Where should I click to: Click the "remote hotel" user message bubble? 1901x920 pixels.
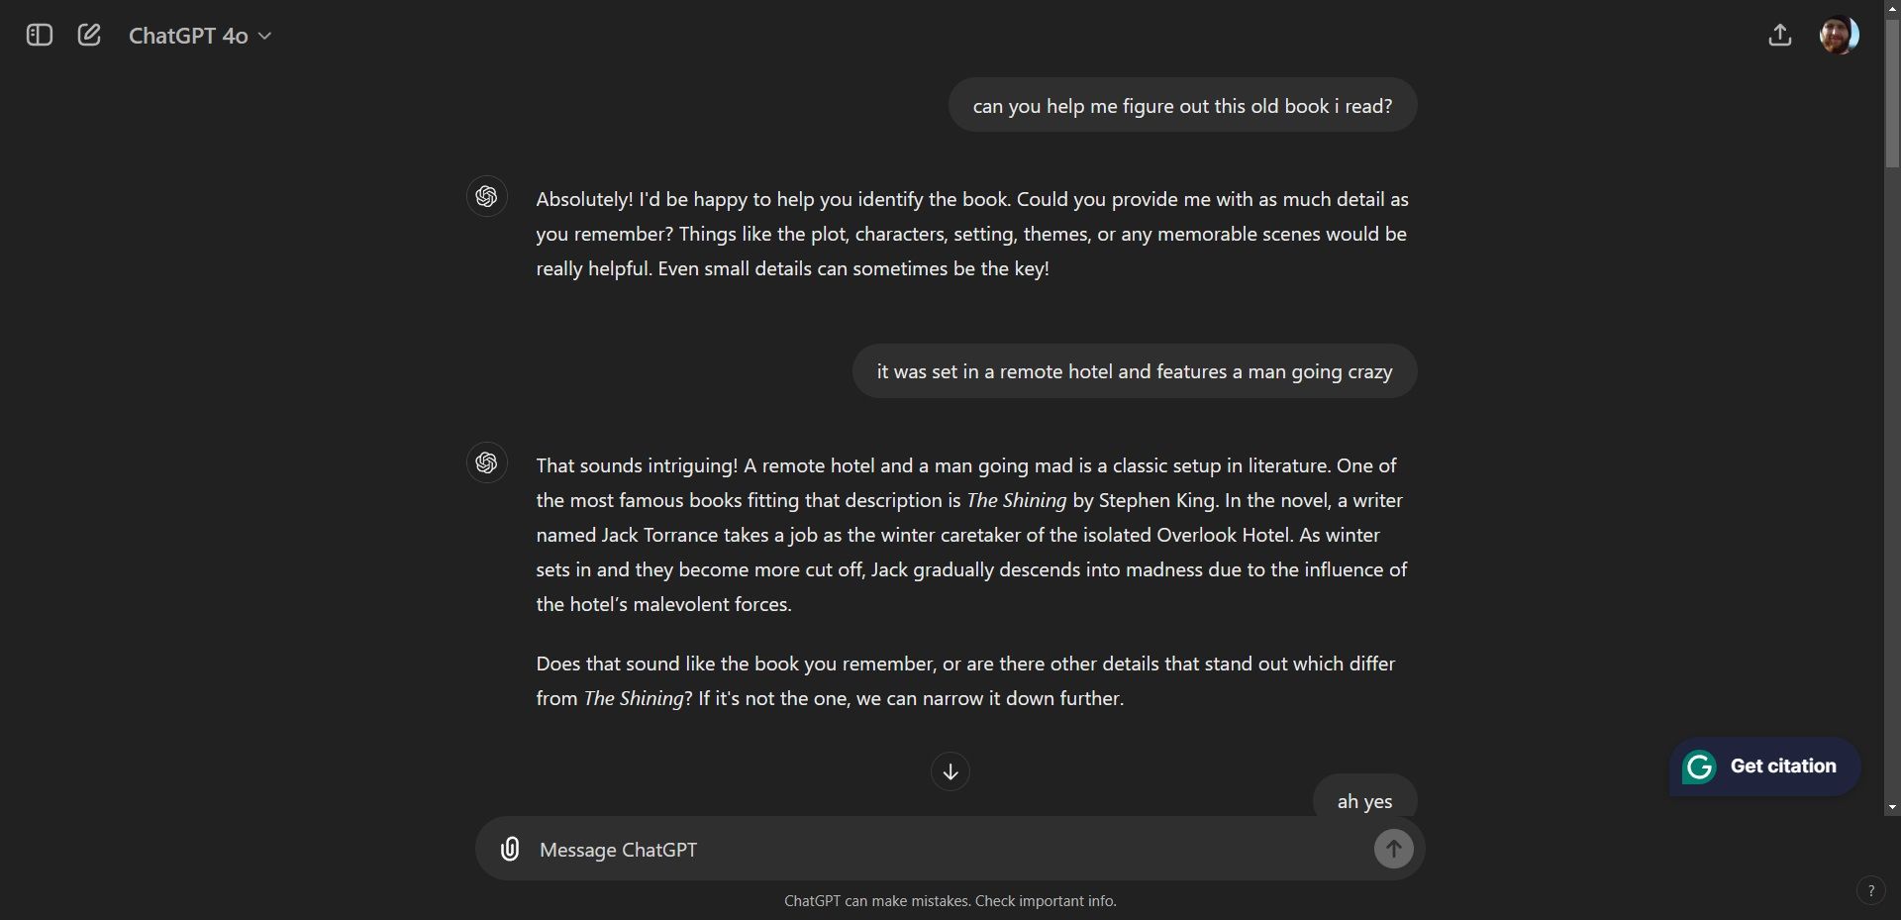(1134, 371)
